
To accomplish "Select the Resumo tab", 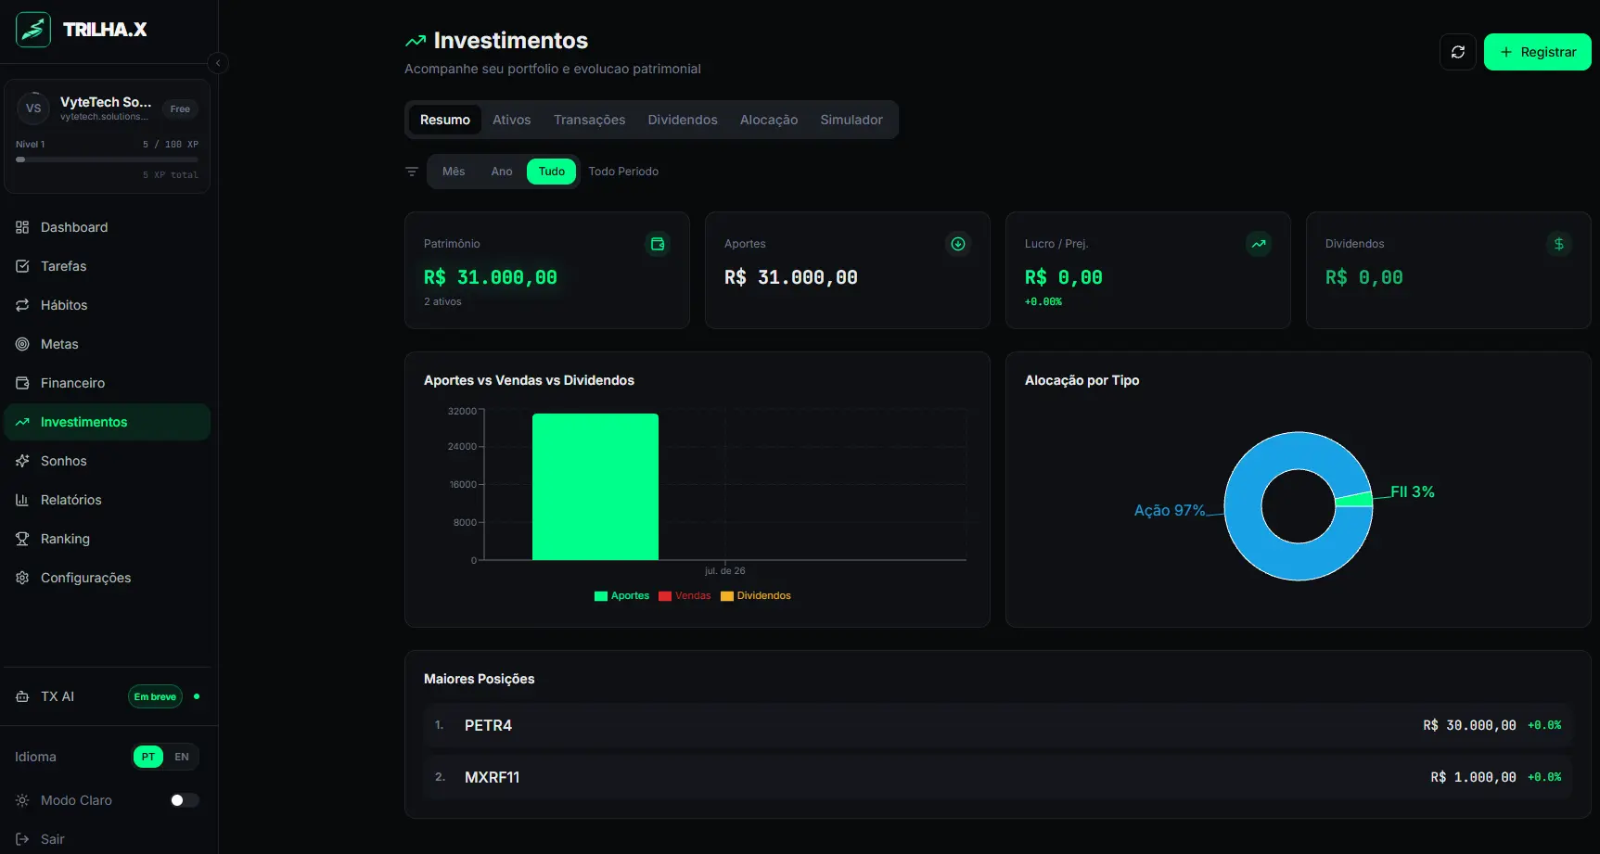I will pyautogui.click(x=445, y=120).
